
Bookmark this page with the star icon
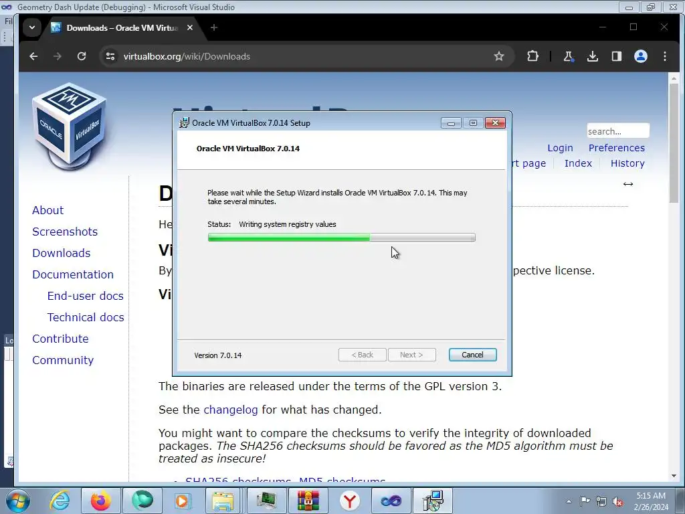tap(499, 56)
